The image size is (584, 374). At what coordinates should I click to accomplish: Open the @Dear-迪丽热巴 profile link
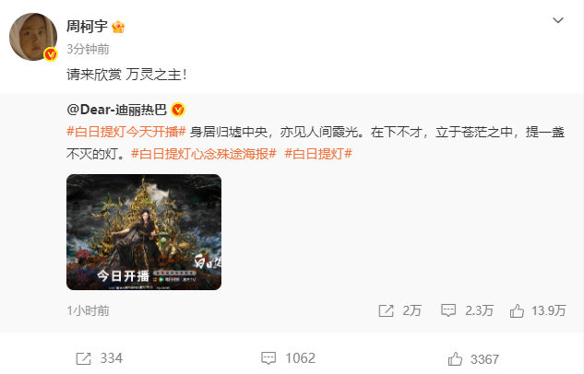(x=116, y=110)
